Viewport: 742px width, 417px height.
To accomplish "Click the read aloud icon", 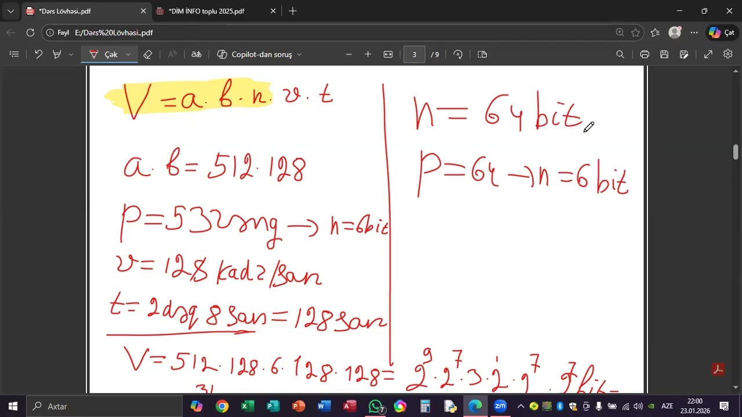I will point(172,54).
